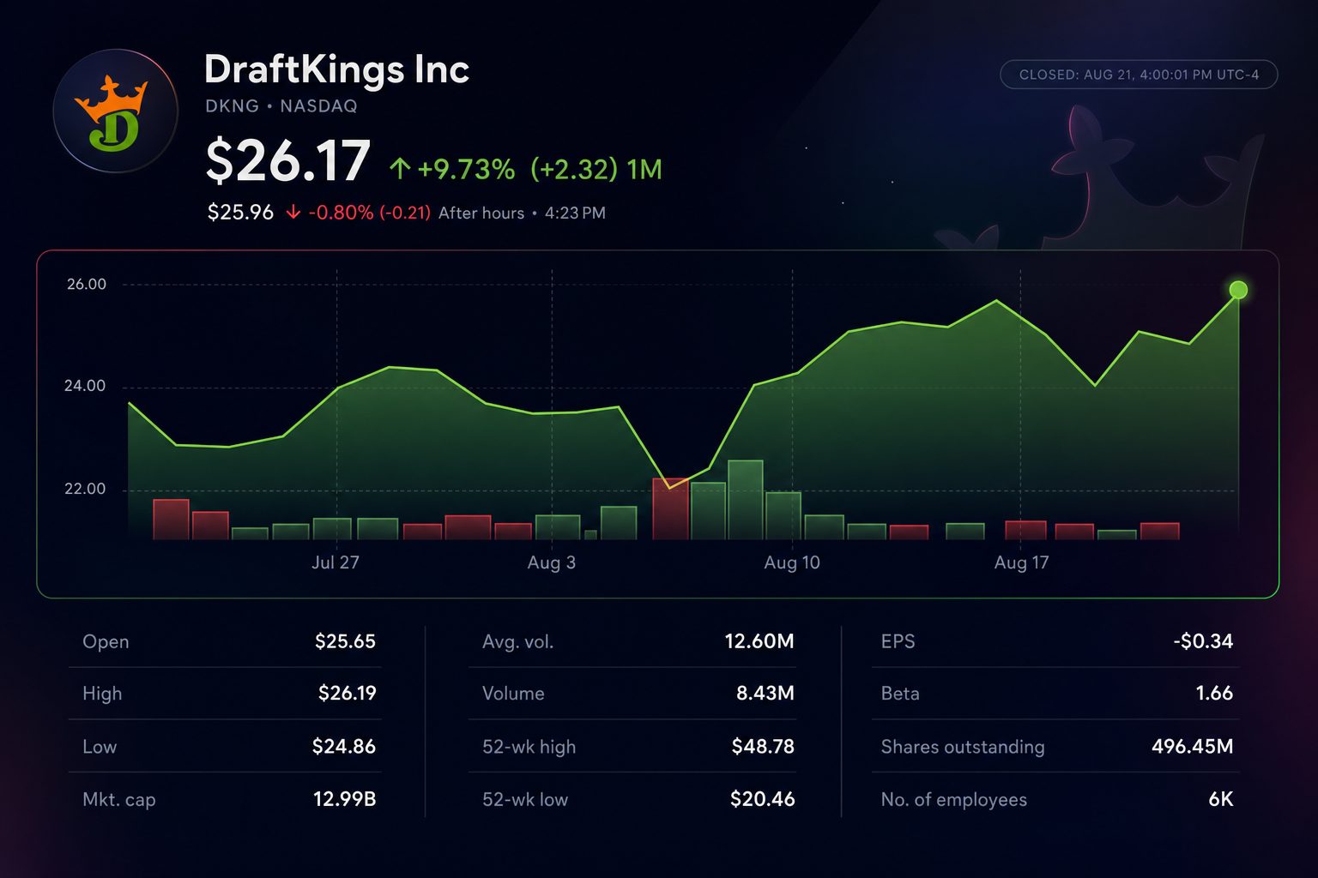This screenshot has height=878, width=1318.
Task: Select the +9.73% percent change
Action: coord(466,169)
